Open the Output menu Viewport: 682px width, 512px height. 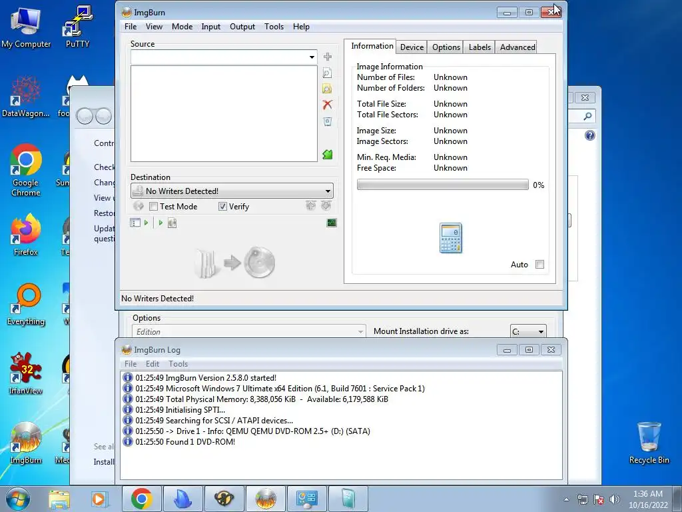pyautogui.click(x=242, y=27)
